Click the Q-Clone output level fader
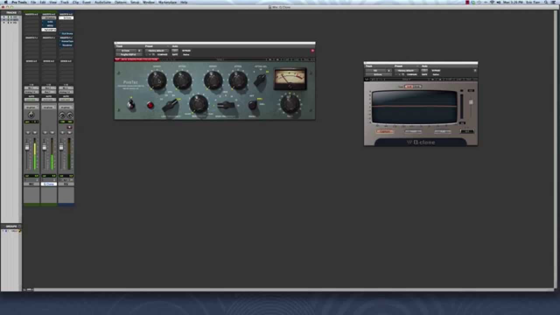The image size is (560, 315). [471, 102]
